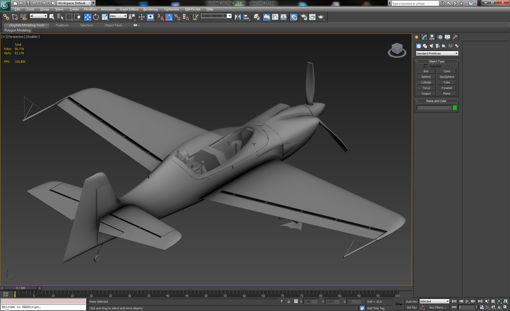
Task: Enable the AutoGrid checkbox
Action: (x=425, y=66)
